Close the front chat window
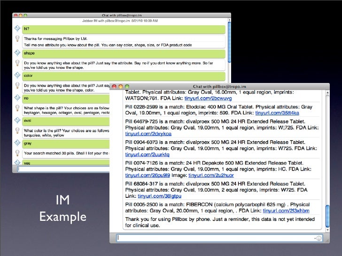The width and height of the screenshot is (342, 256). coord(114,86)
